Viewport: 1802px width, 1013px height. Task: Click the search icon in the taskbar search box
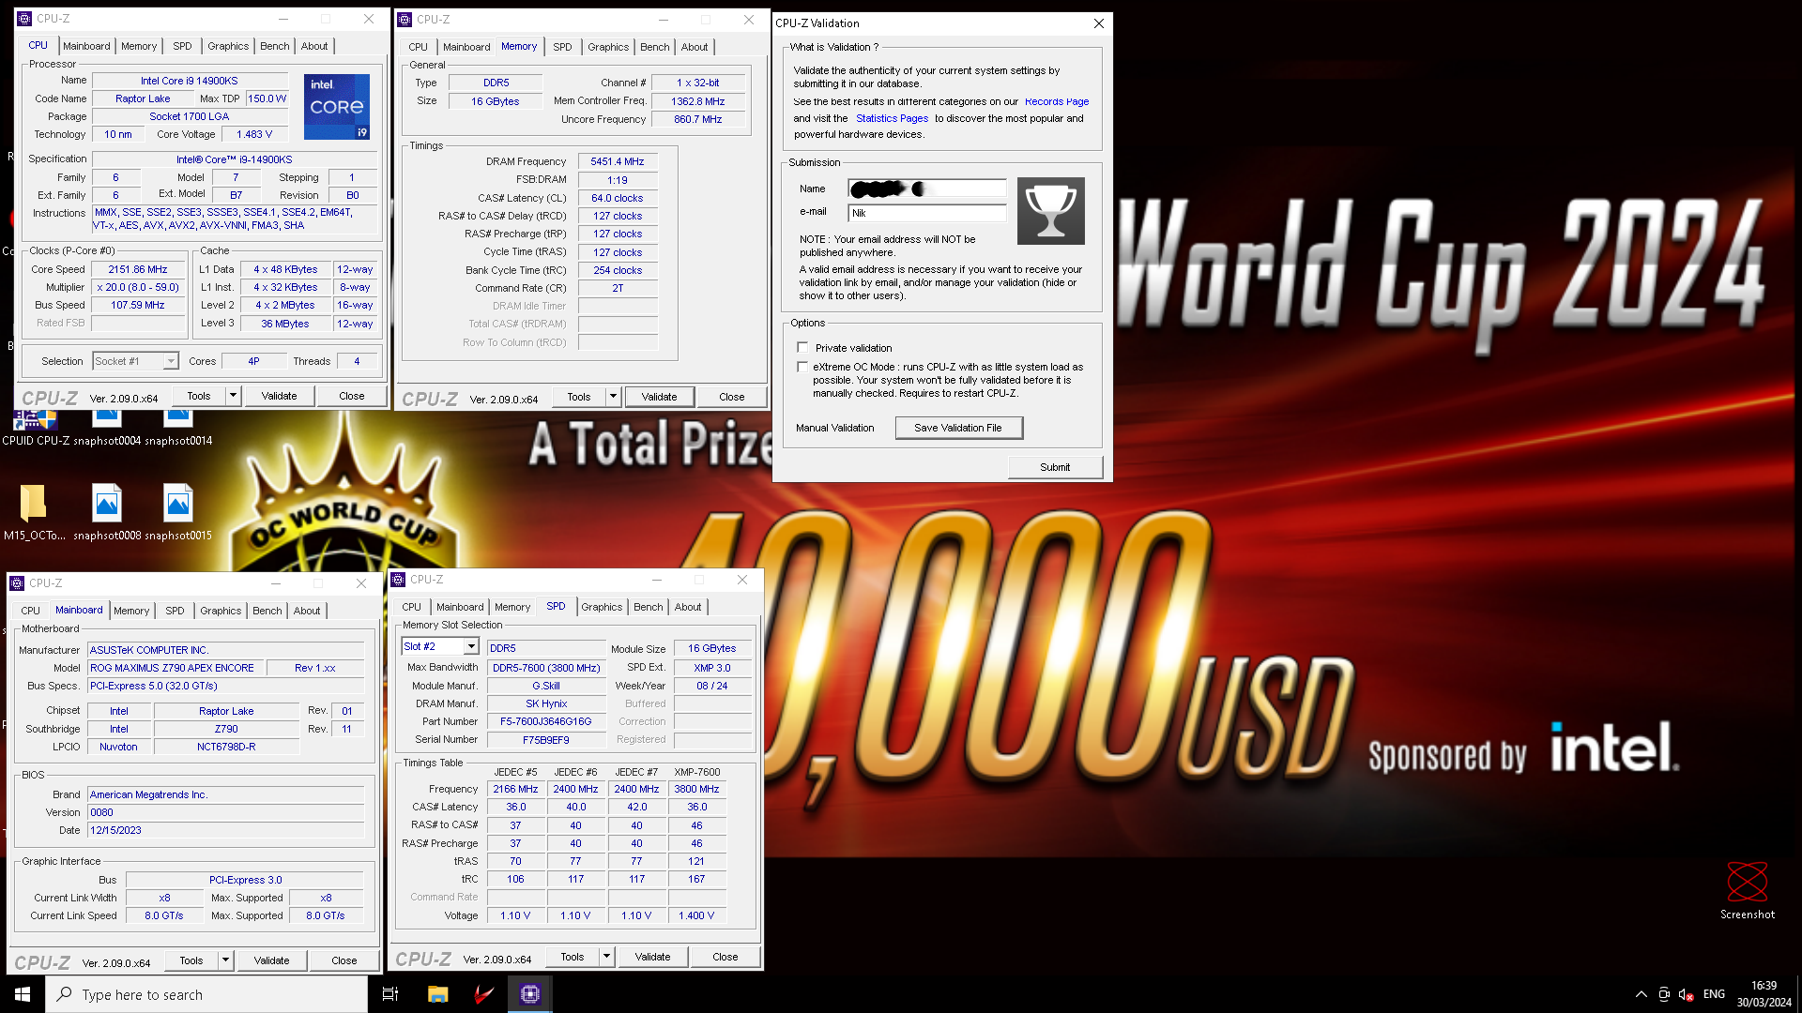coord(64,994)
